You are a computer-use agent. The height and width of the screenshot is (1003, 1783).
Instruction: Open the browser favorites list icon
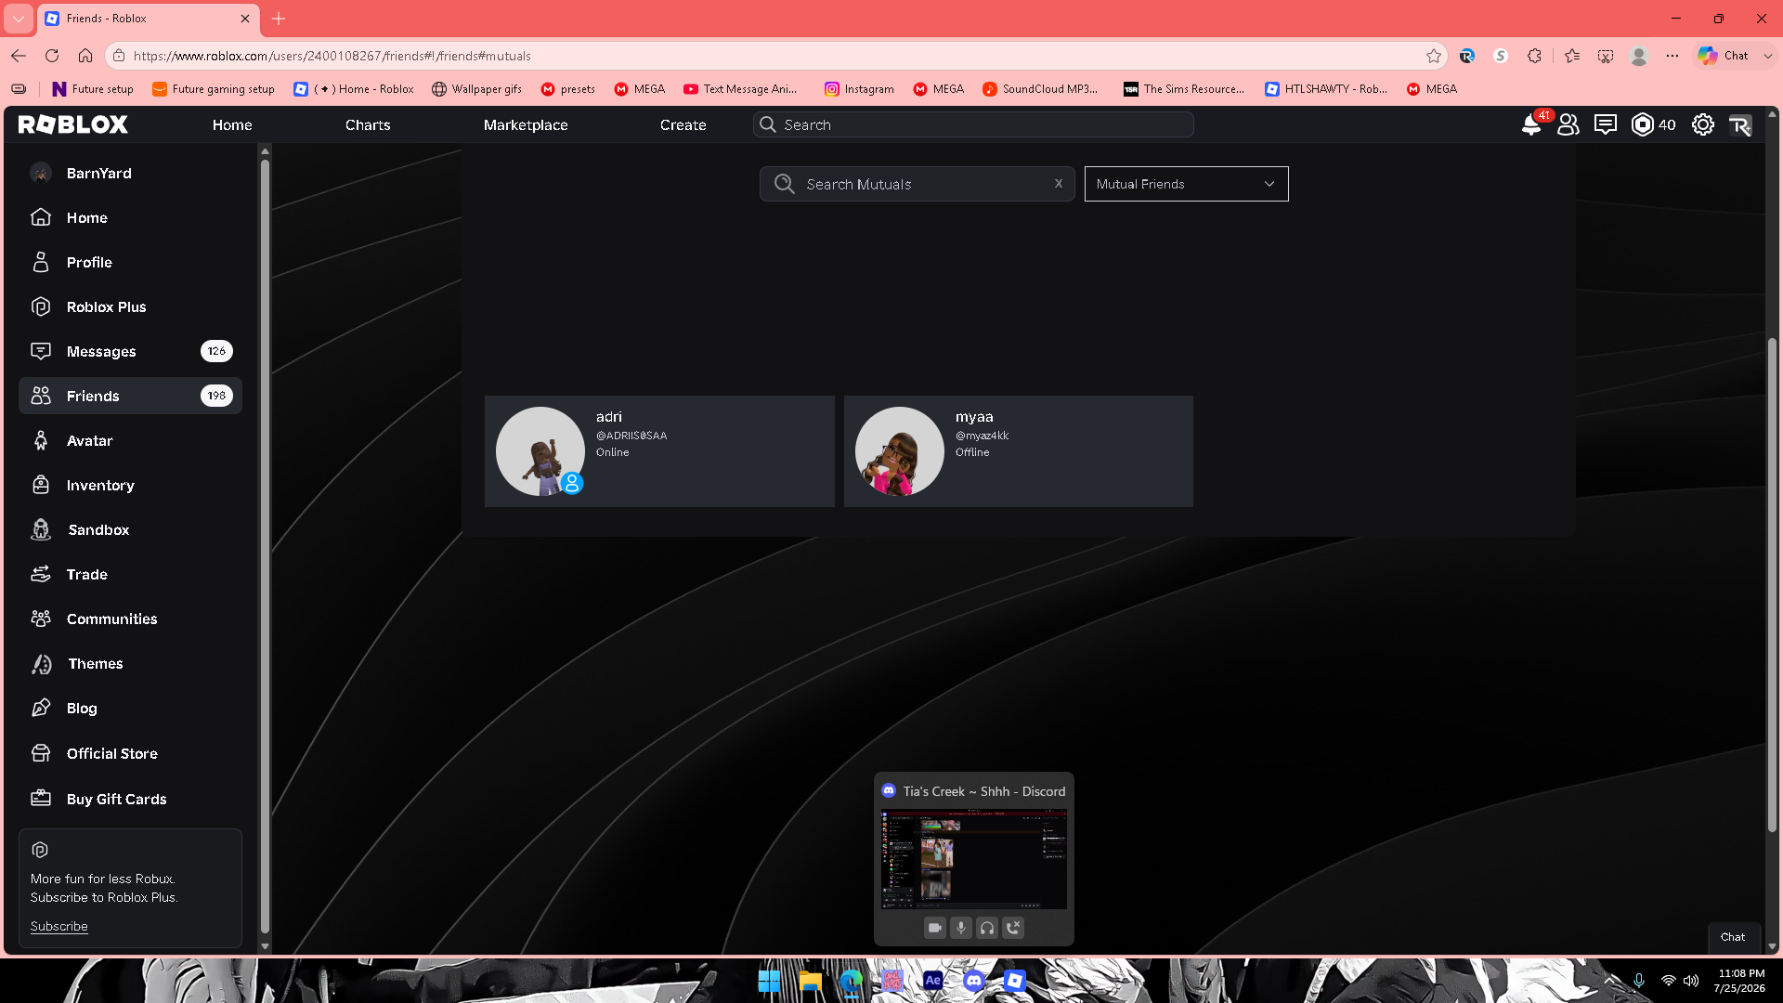tap(1572, 56)
